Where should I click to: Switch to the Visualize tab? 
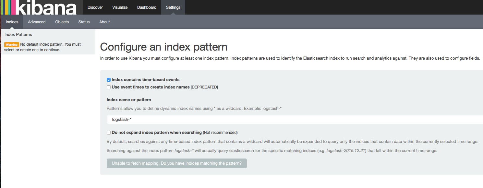pos(120,7)
